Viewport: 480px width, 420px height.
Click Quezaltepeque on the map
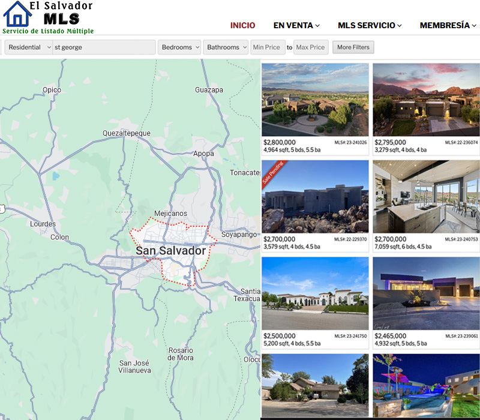tap(127, 133)
